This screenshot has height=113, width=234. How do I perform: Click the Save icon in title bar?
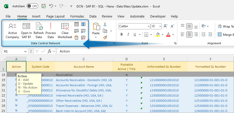(x=44, y=6)
